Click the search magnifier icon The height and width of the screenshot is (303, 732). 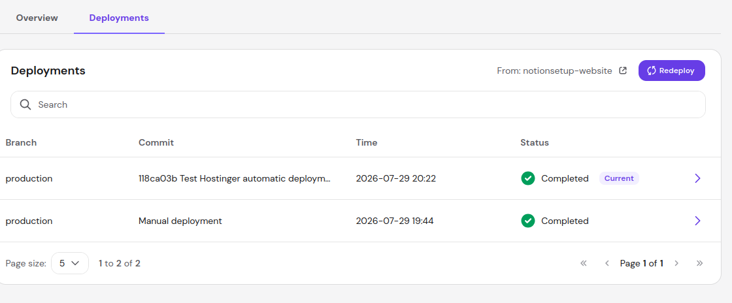point(25,104)
